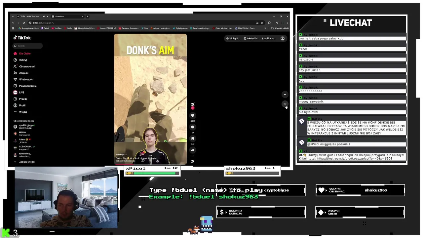Go to the previous video arrow

[285, 95]
